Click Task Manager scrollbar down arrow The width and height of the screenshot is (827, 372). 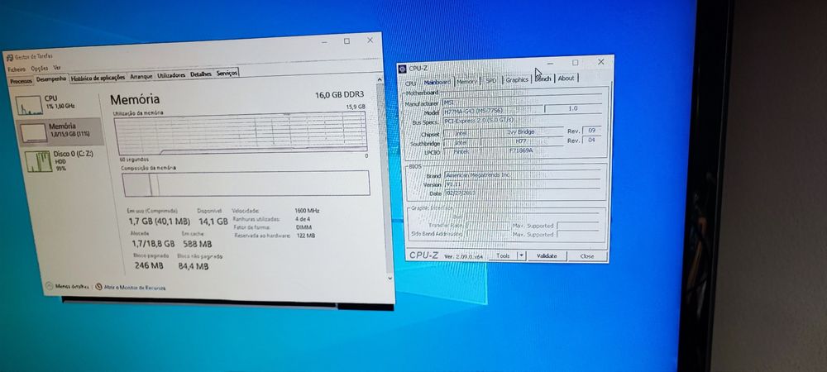tap(390, 277)
